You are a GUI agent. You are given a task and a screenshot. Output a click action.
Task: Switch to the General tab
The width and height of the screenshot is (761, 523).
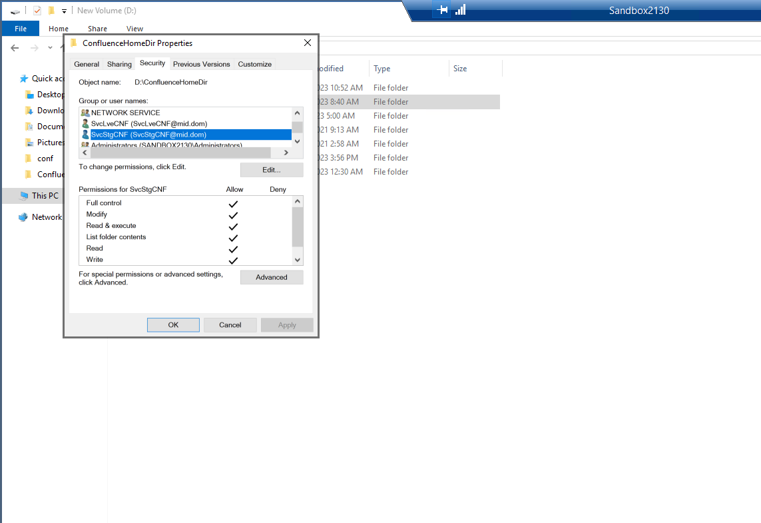[x=87, y=64]
